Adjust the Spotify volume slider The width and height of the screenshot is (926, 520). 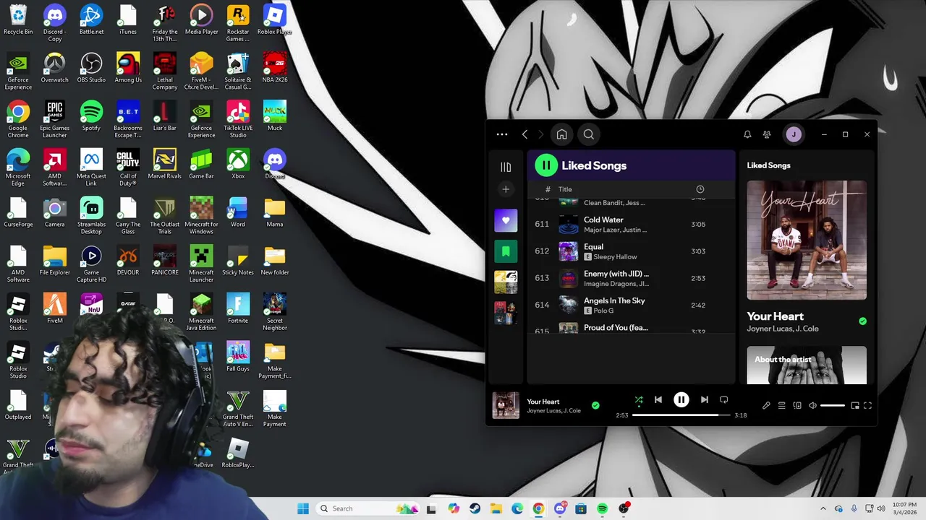tap(832, 406)
